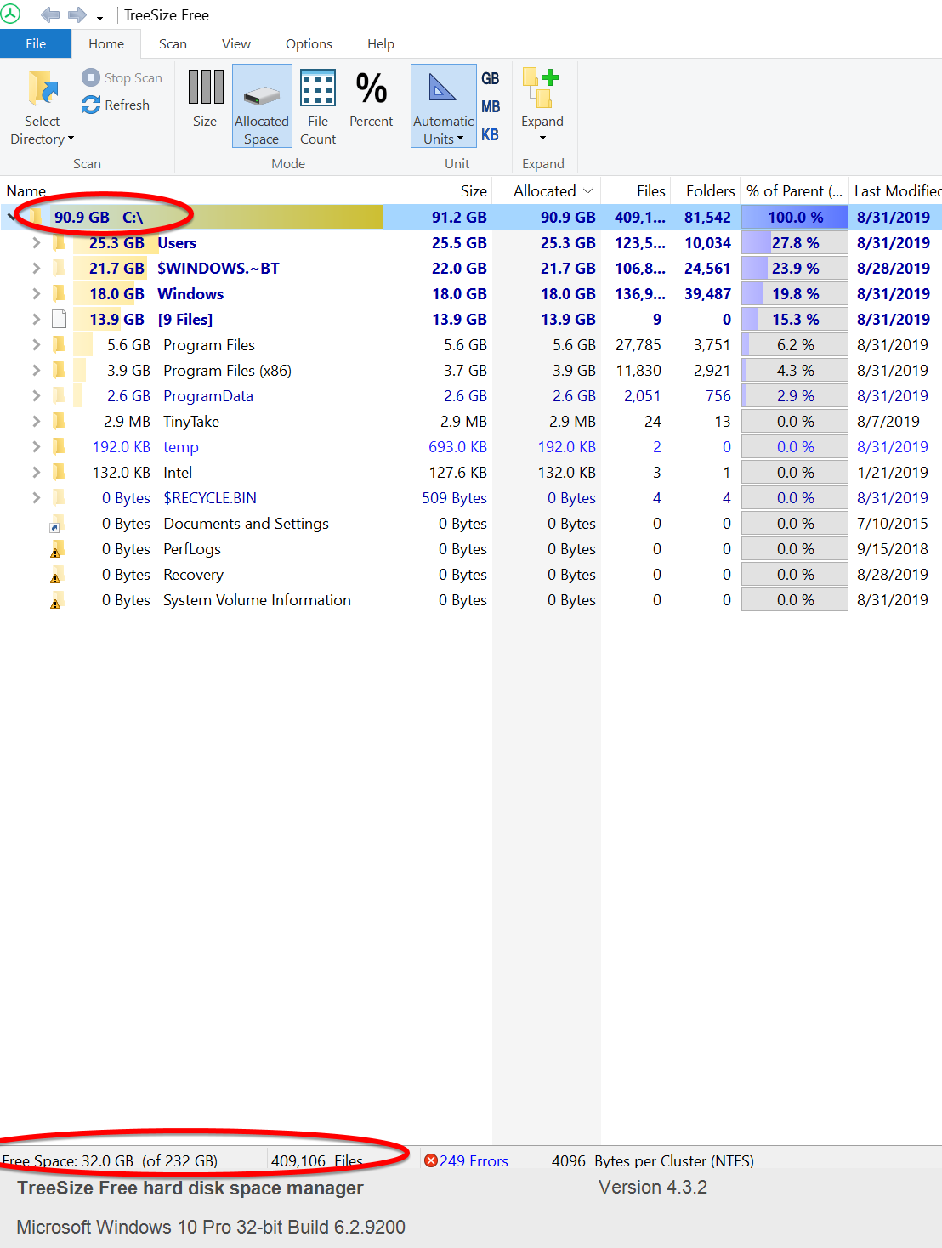Open the Help tab
The width and height of the screenshot is (942, 1248).
point(381,44)
